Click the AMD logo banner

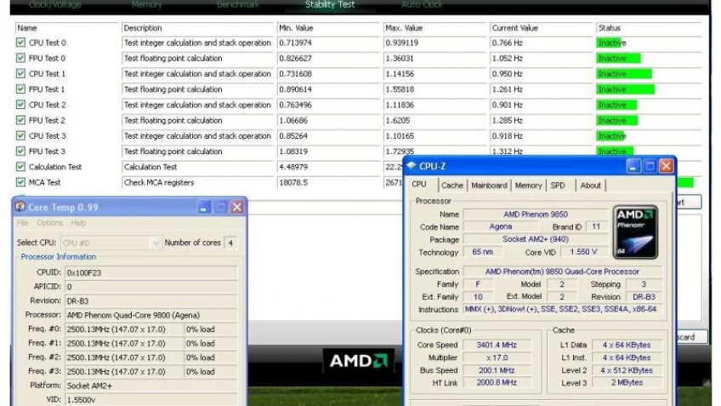click(358, 360)
